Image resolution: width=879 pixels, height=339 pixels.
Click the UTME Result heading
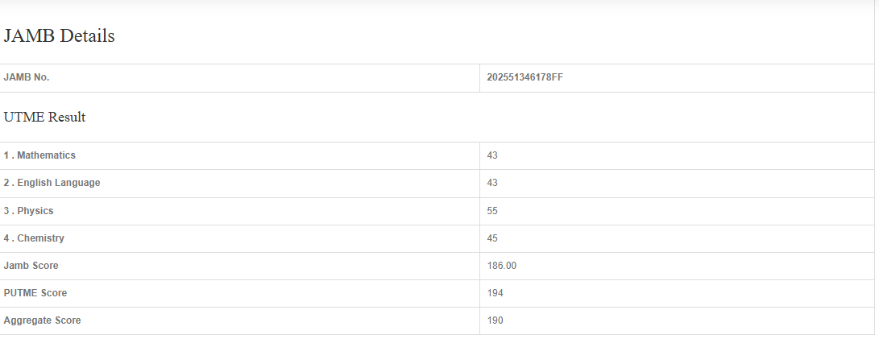45,118
